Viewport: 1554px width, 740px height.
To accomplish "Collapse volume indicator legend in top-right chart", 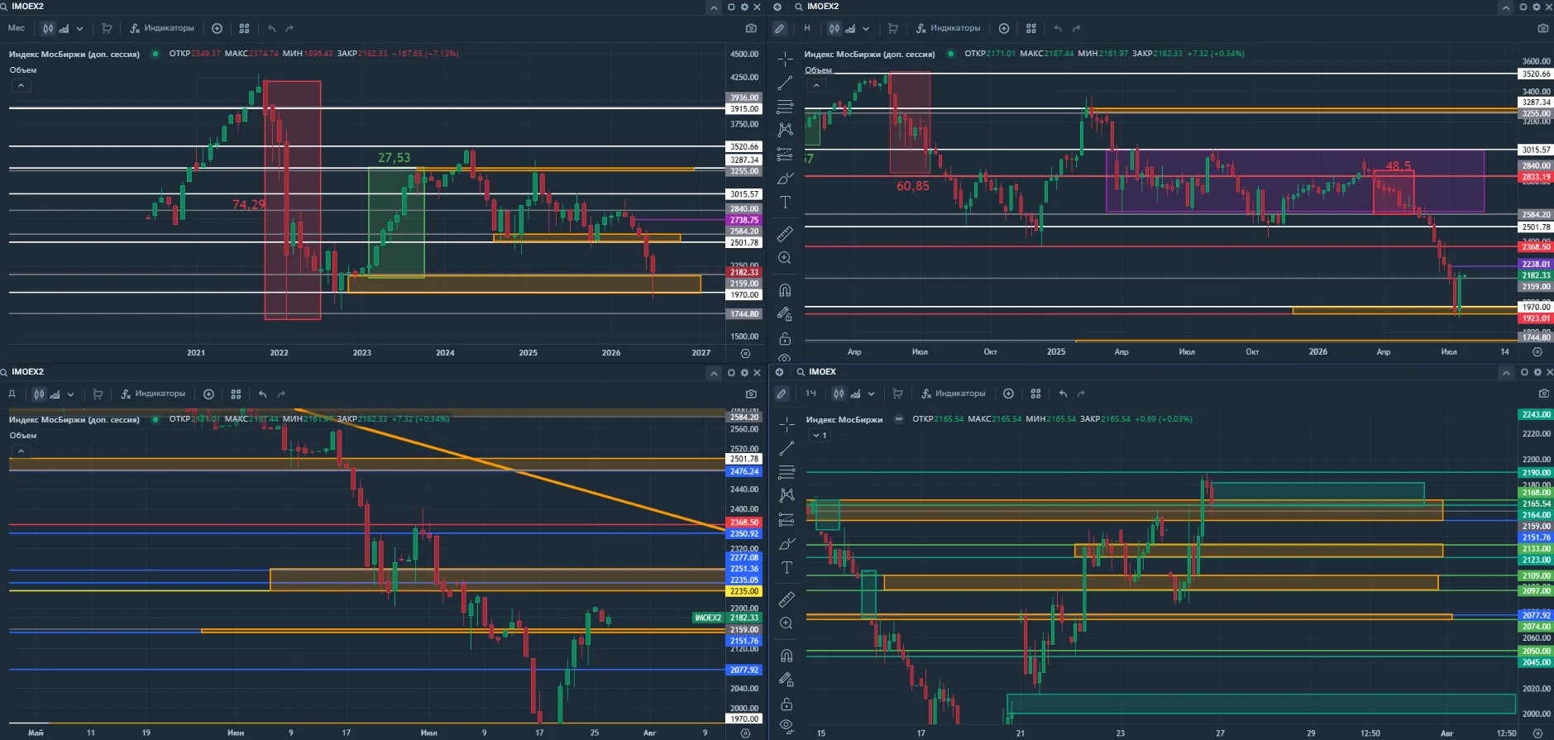I will 816,85.
